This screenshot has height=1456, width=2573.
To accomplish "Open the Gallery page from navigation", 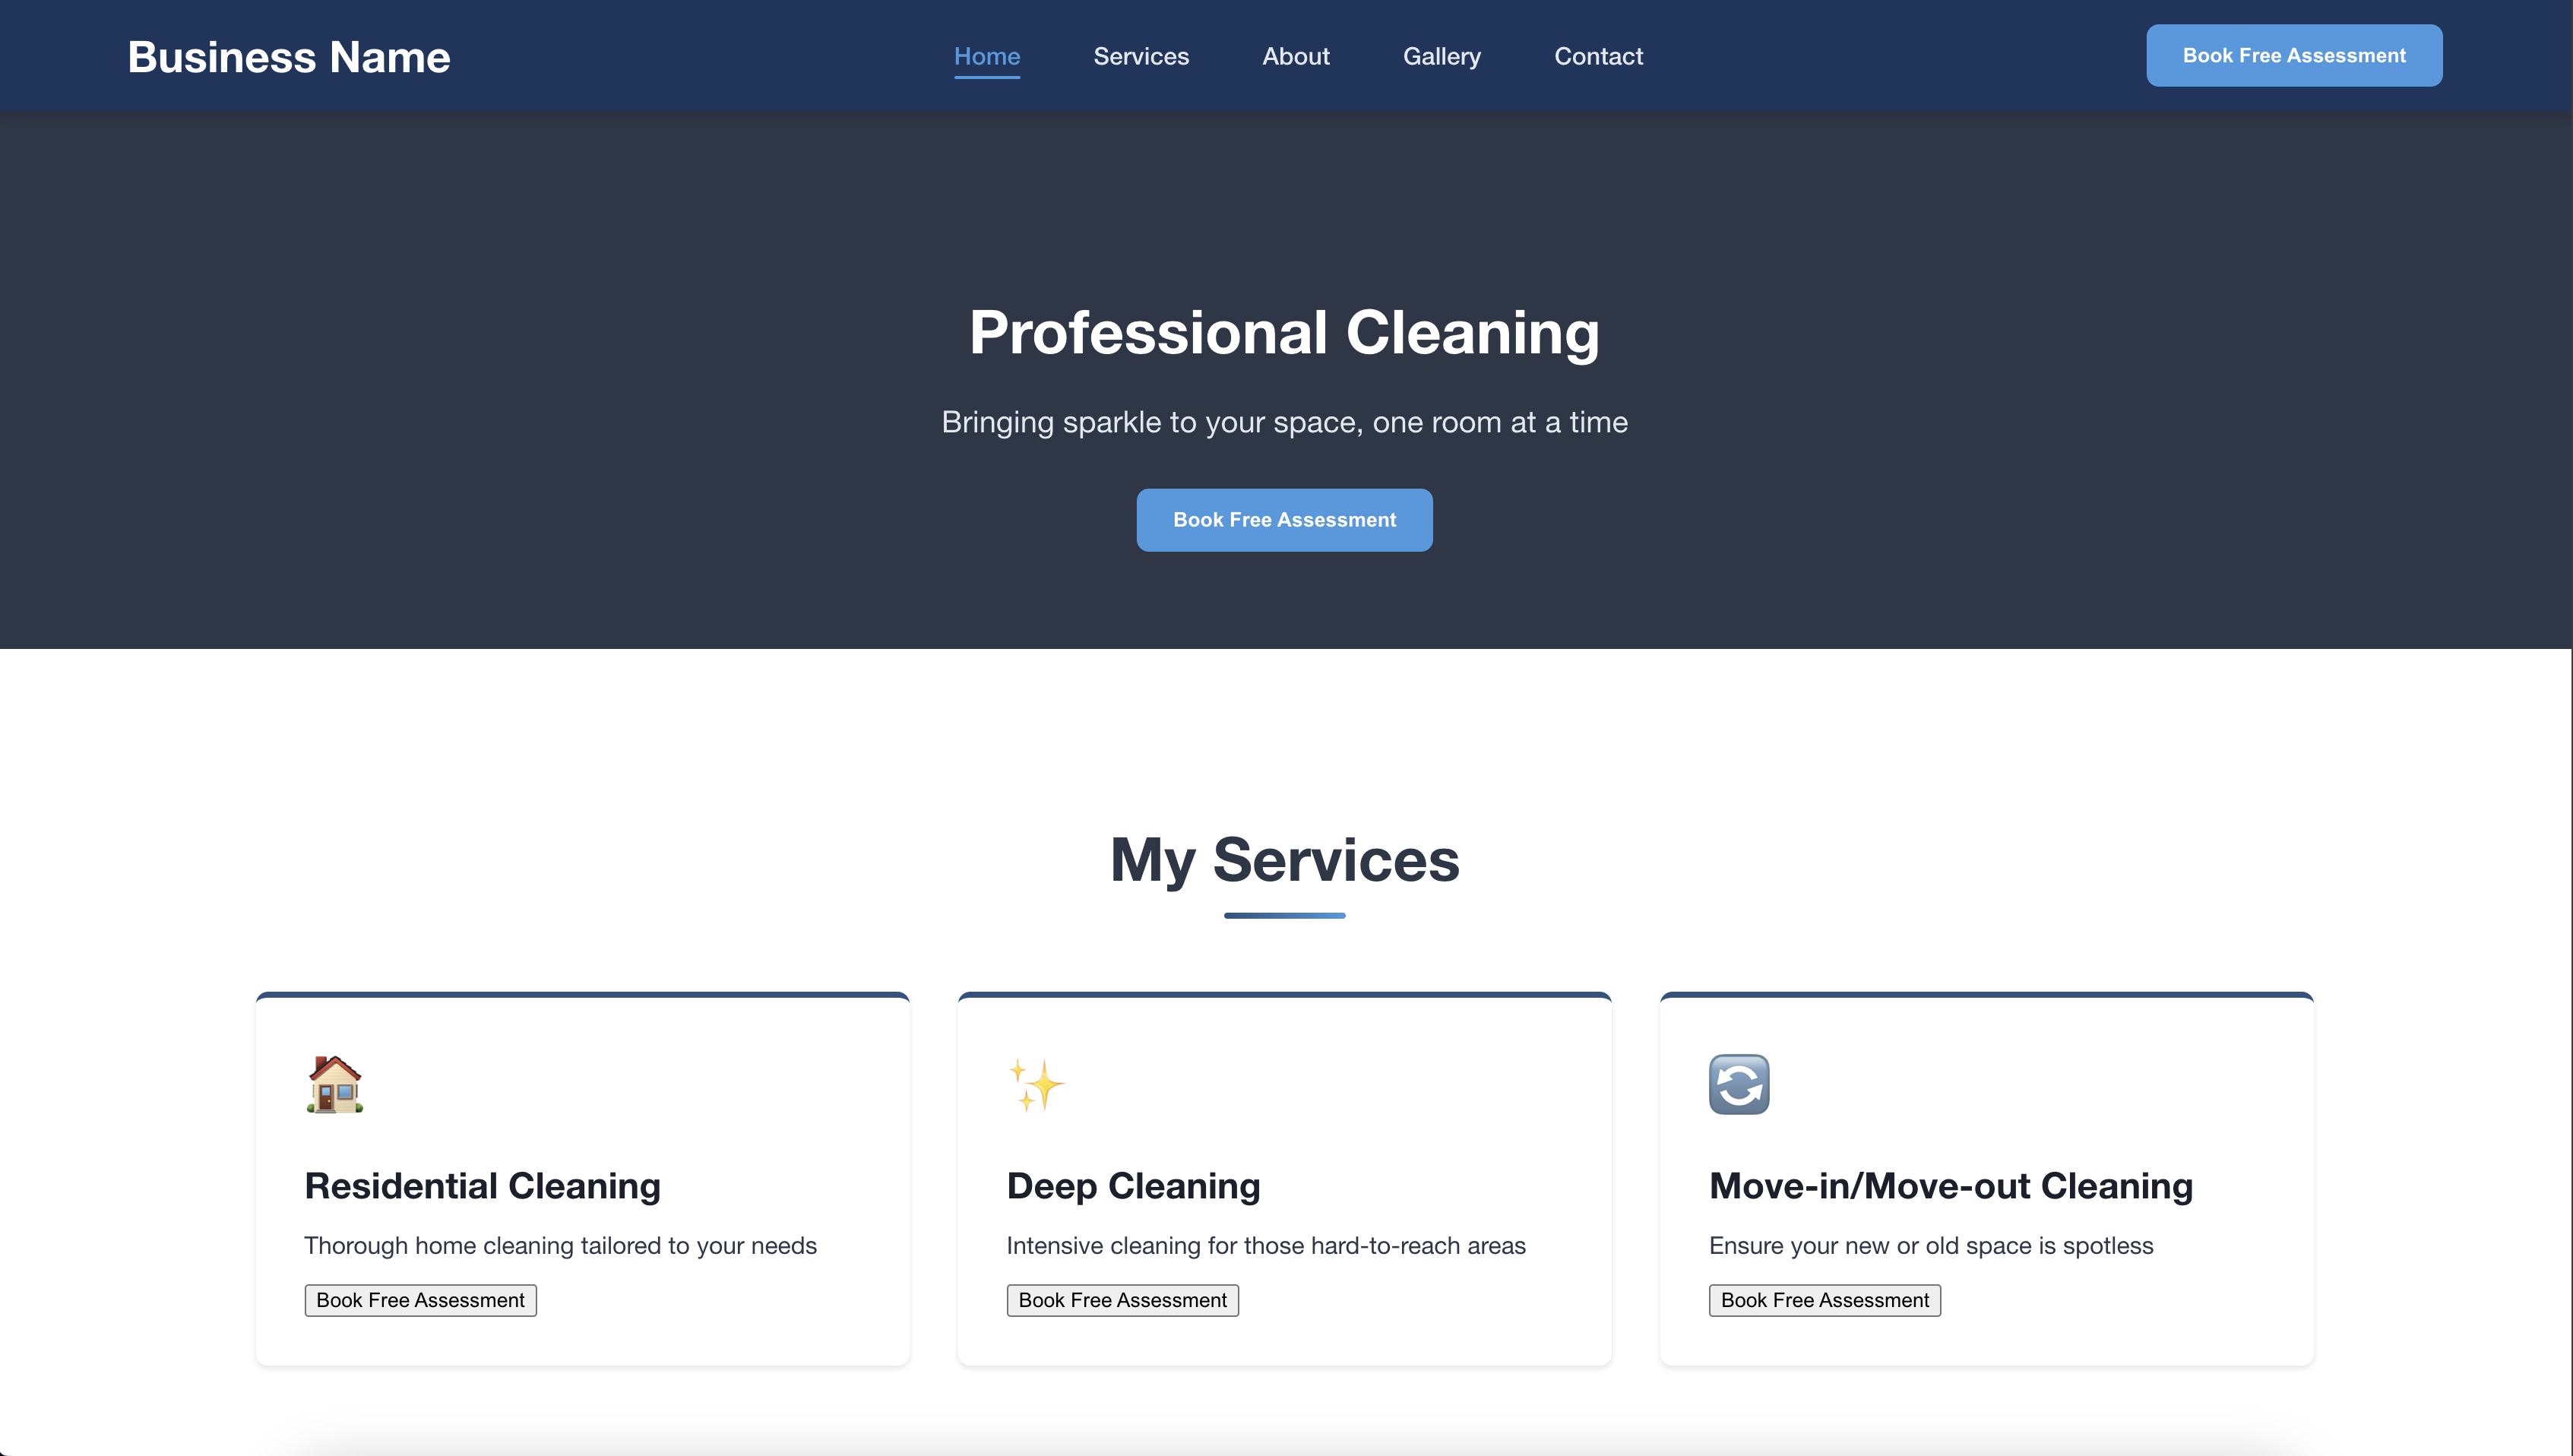I will 1442,55.
